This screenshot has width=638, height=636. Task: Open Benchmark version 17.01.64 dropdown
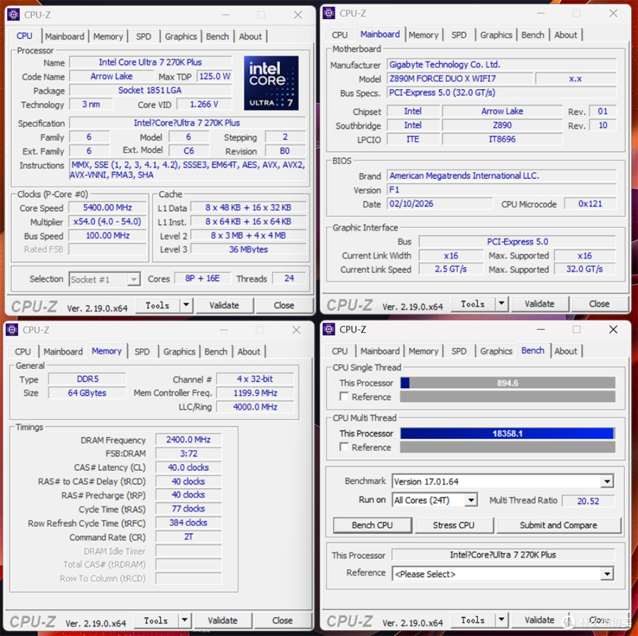pos(607,481)
